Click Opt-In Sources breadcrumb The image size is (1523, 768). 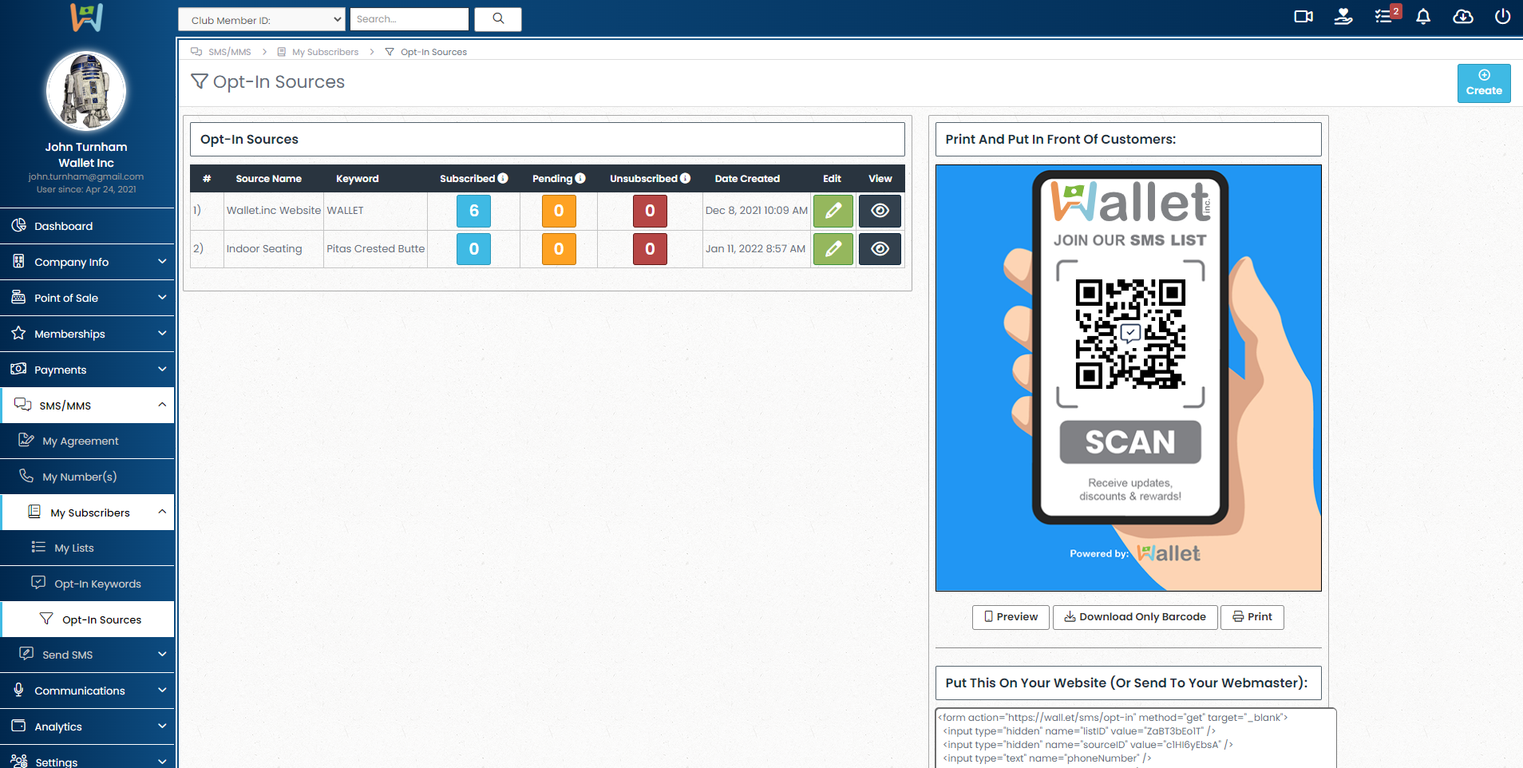tap(433, 52)
